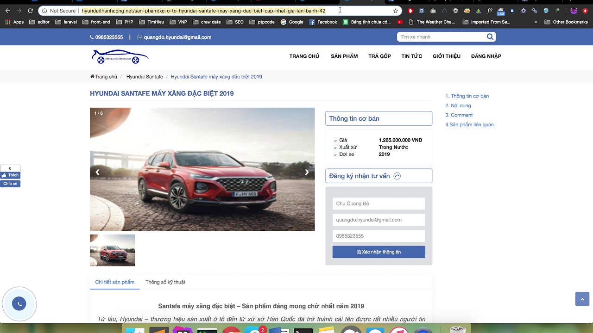Screen dimensions: 593x333
Task: Bookmark this page with the star icon
Action: point(395,11)
